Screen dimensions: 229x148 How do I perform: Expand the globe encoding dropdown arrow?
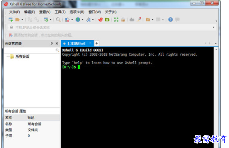[83, 20]
